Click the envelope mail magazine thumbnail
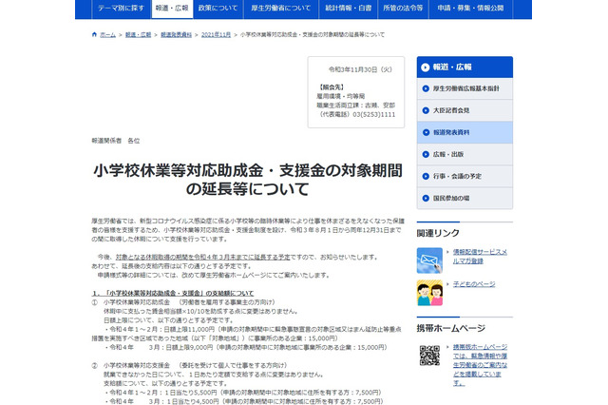 pos(429,260)
